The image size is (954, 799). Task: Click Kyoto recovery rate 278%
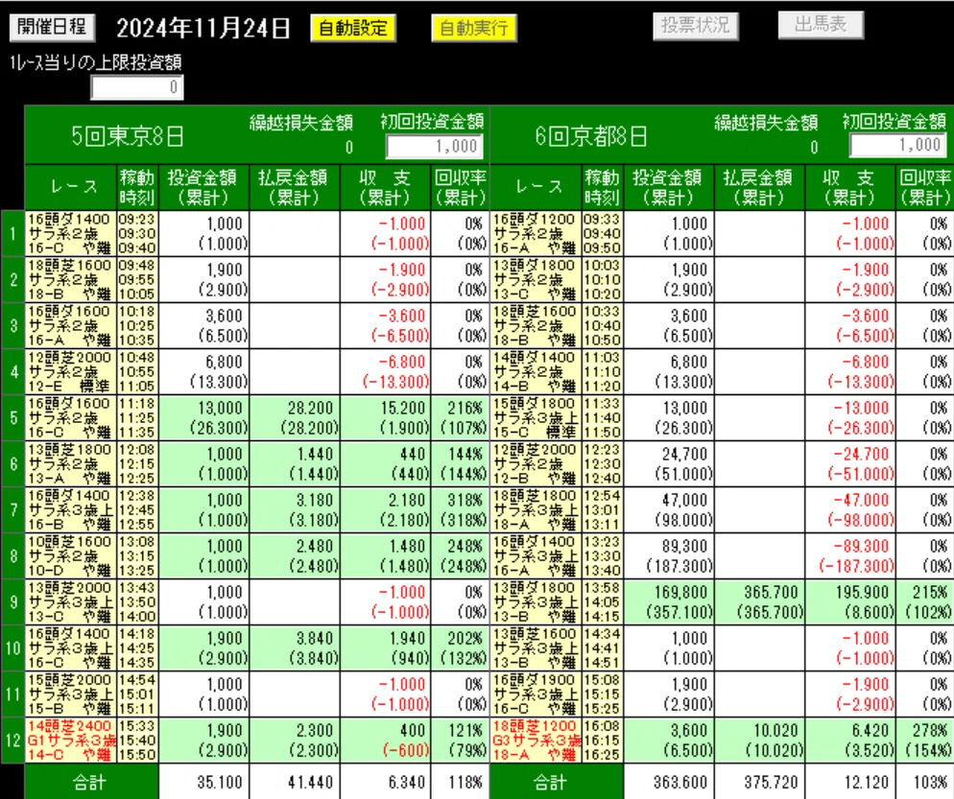[925, 740]
